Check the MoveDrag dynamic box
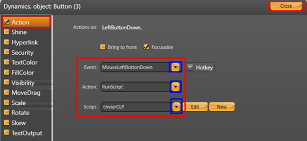 (x=6, y=93)
